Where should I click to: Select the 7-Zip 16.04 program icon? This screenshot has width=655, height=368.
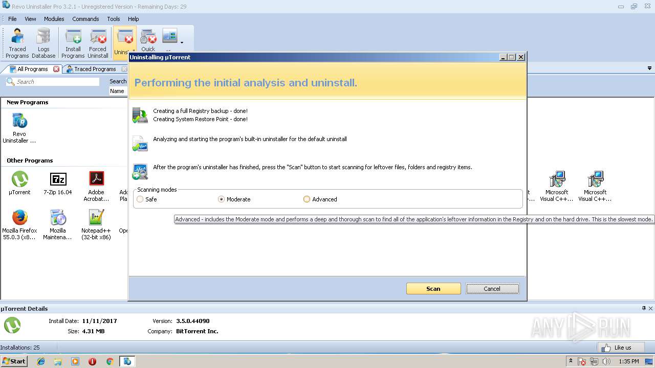pyautogui.click(x=58, y=183)
